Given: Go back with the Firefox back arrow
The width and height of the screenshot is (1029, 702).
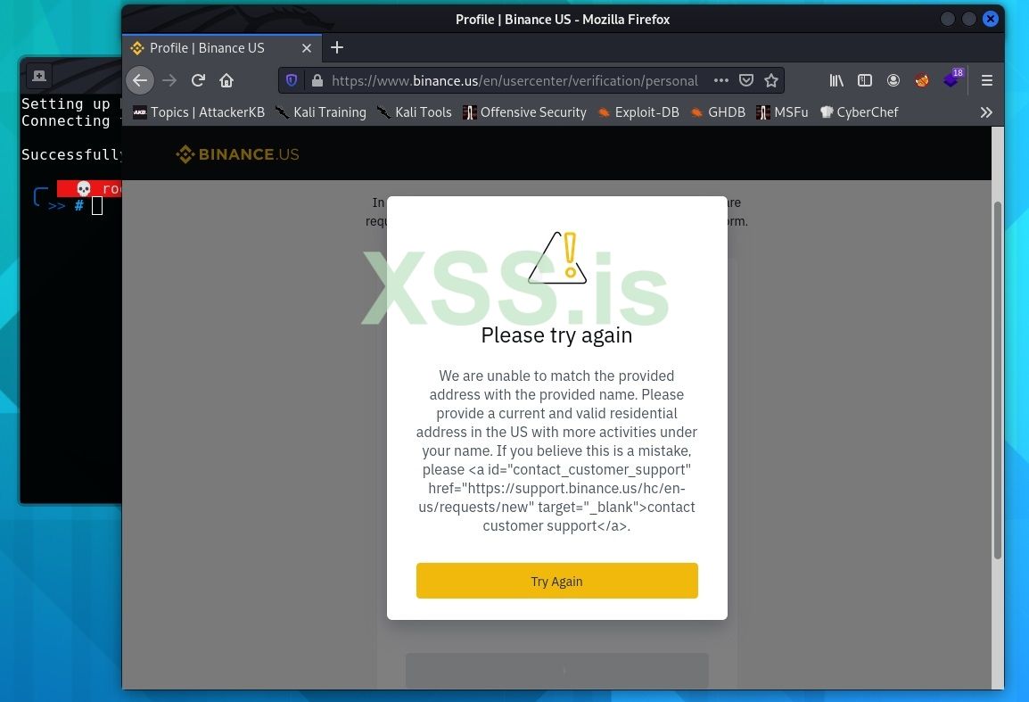Looking at the screenshot, I should coord(140,80).
